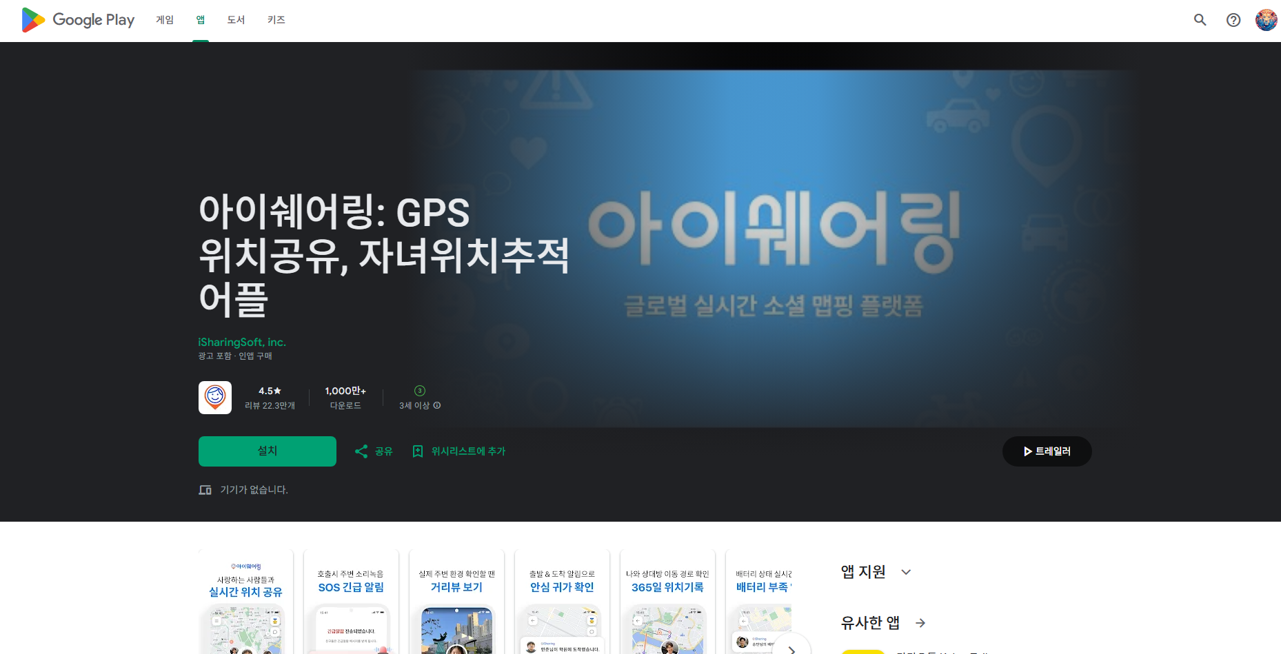This screenshot has width=1281, height=654.
Task: Switch to the 도서 tab
Action: pos(235,20)
